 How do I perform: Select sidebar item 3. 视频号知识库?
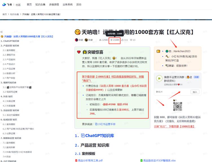pos(8,83)
